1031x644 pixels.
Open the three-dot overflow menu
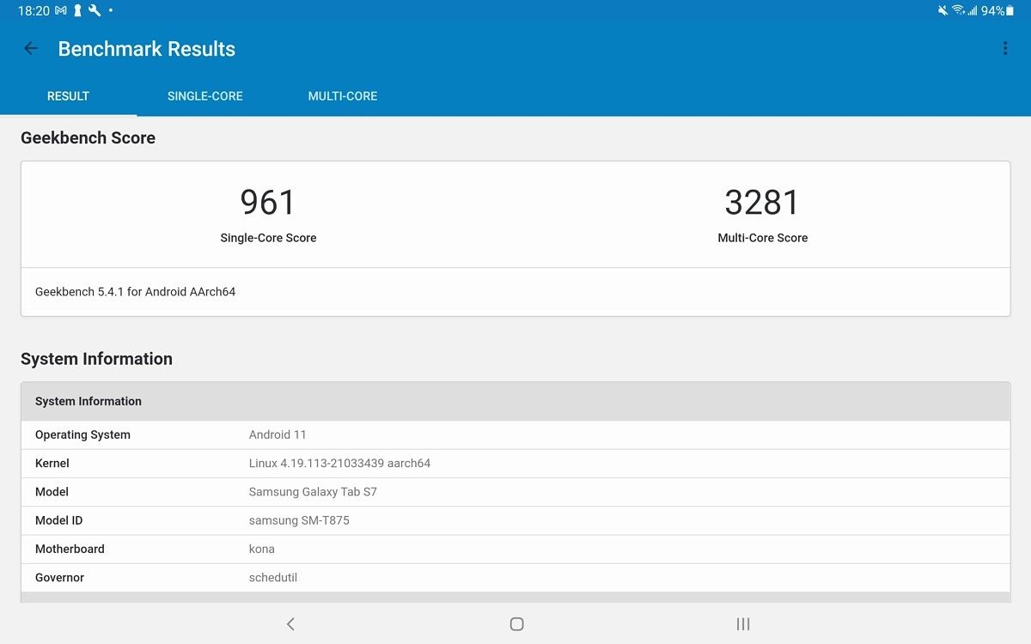tap(1005, 49)
